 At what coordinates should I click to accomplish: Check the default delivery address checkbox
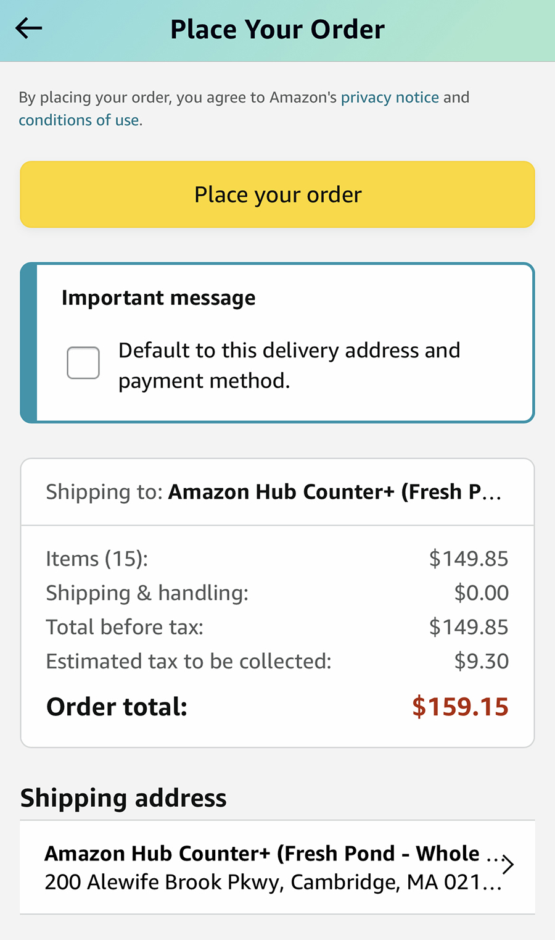coord(83,363)
